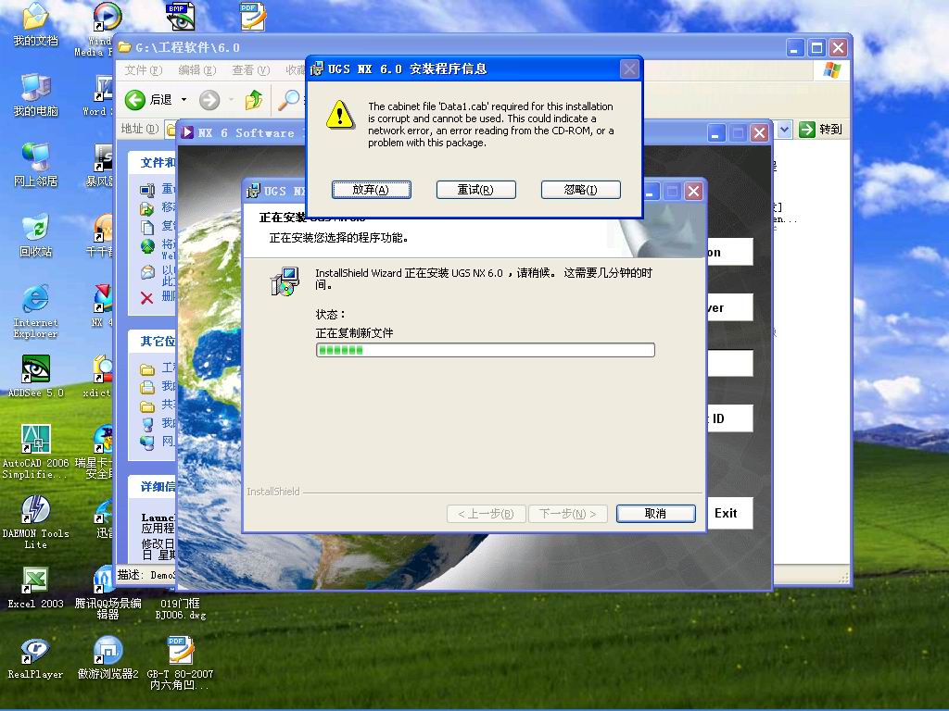Click the publish-to-web globe icon in sidebar

147,246
